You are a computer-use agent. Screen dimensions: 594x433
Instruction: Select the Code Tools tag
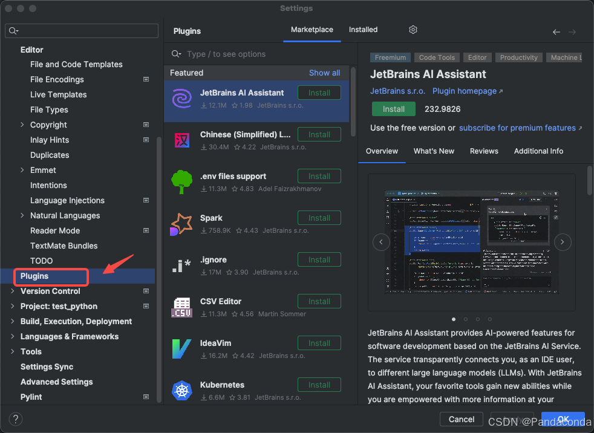click(437, 57)
